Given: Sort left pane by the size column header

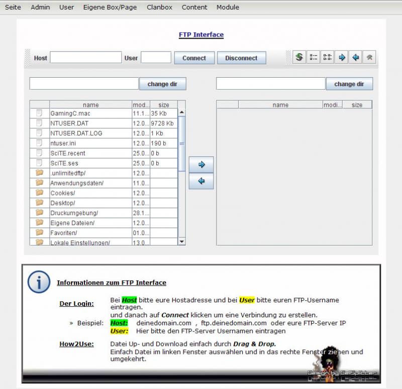Looking at the screenshot, I should point(164,105).
